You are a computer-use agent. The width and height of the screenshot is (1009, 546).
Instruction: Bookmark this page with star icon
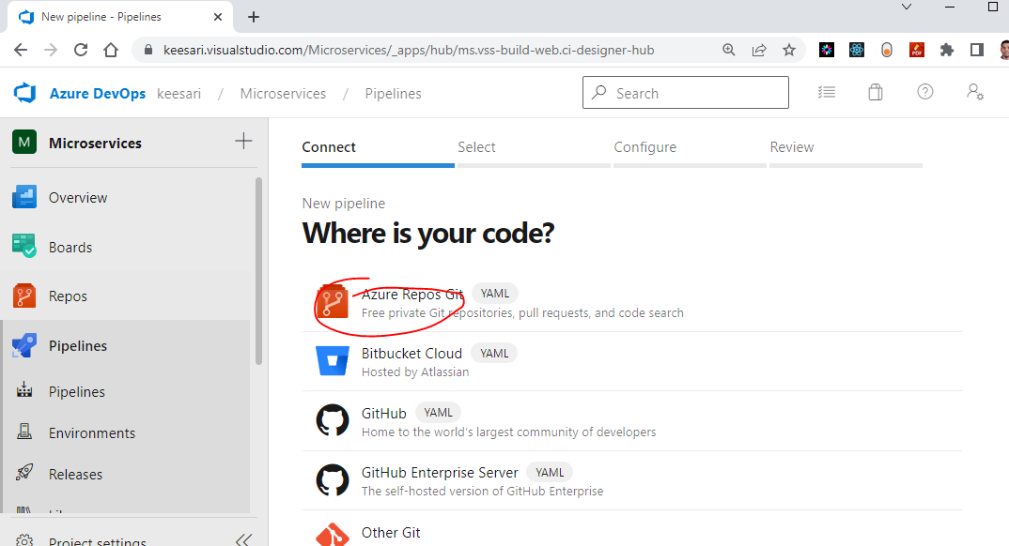(789, 50)
